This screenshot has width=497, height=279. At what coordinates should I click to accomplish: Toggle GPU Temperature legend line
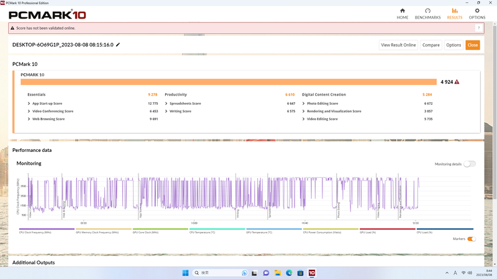274,229
